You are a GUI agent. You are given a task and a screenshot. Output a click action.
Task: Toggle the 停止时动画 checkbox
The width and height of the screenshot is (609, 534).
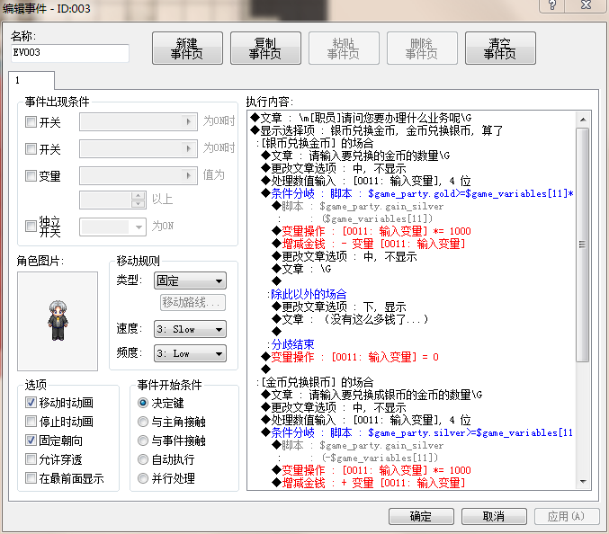[31, 421]
